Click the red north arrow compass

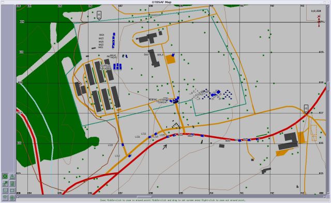[319, 21]
